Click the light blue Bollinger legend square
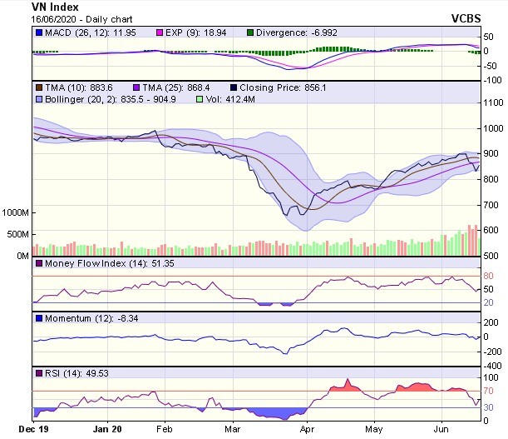This screenshot has width=508, height=439. (x=37, y=98)
